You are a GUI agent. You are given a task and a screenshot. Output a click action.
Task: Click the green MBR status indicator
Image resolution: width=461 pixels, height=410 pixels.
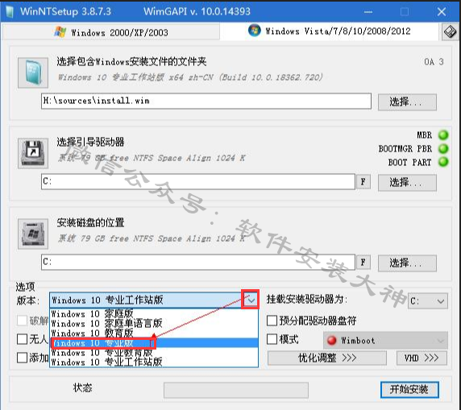pyautogui.click(x=443, y=135)
